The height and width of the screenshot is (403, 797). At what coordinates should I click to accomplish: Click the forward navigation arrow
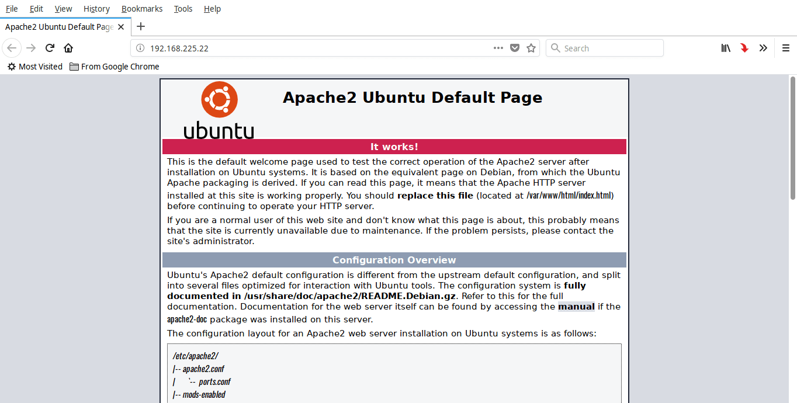(x=30, y=48)
